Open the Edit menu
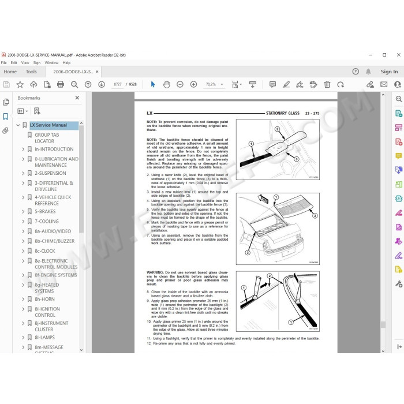 pyautogui.click(x=14, y=62)
